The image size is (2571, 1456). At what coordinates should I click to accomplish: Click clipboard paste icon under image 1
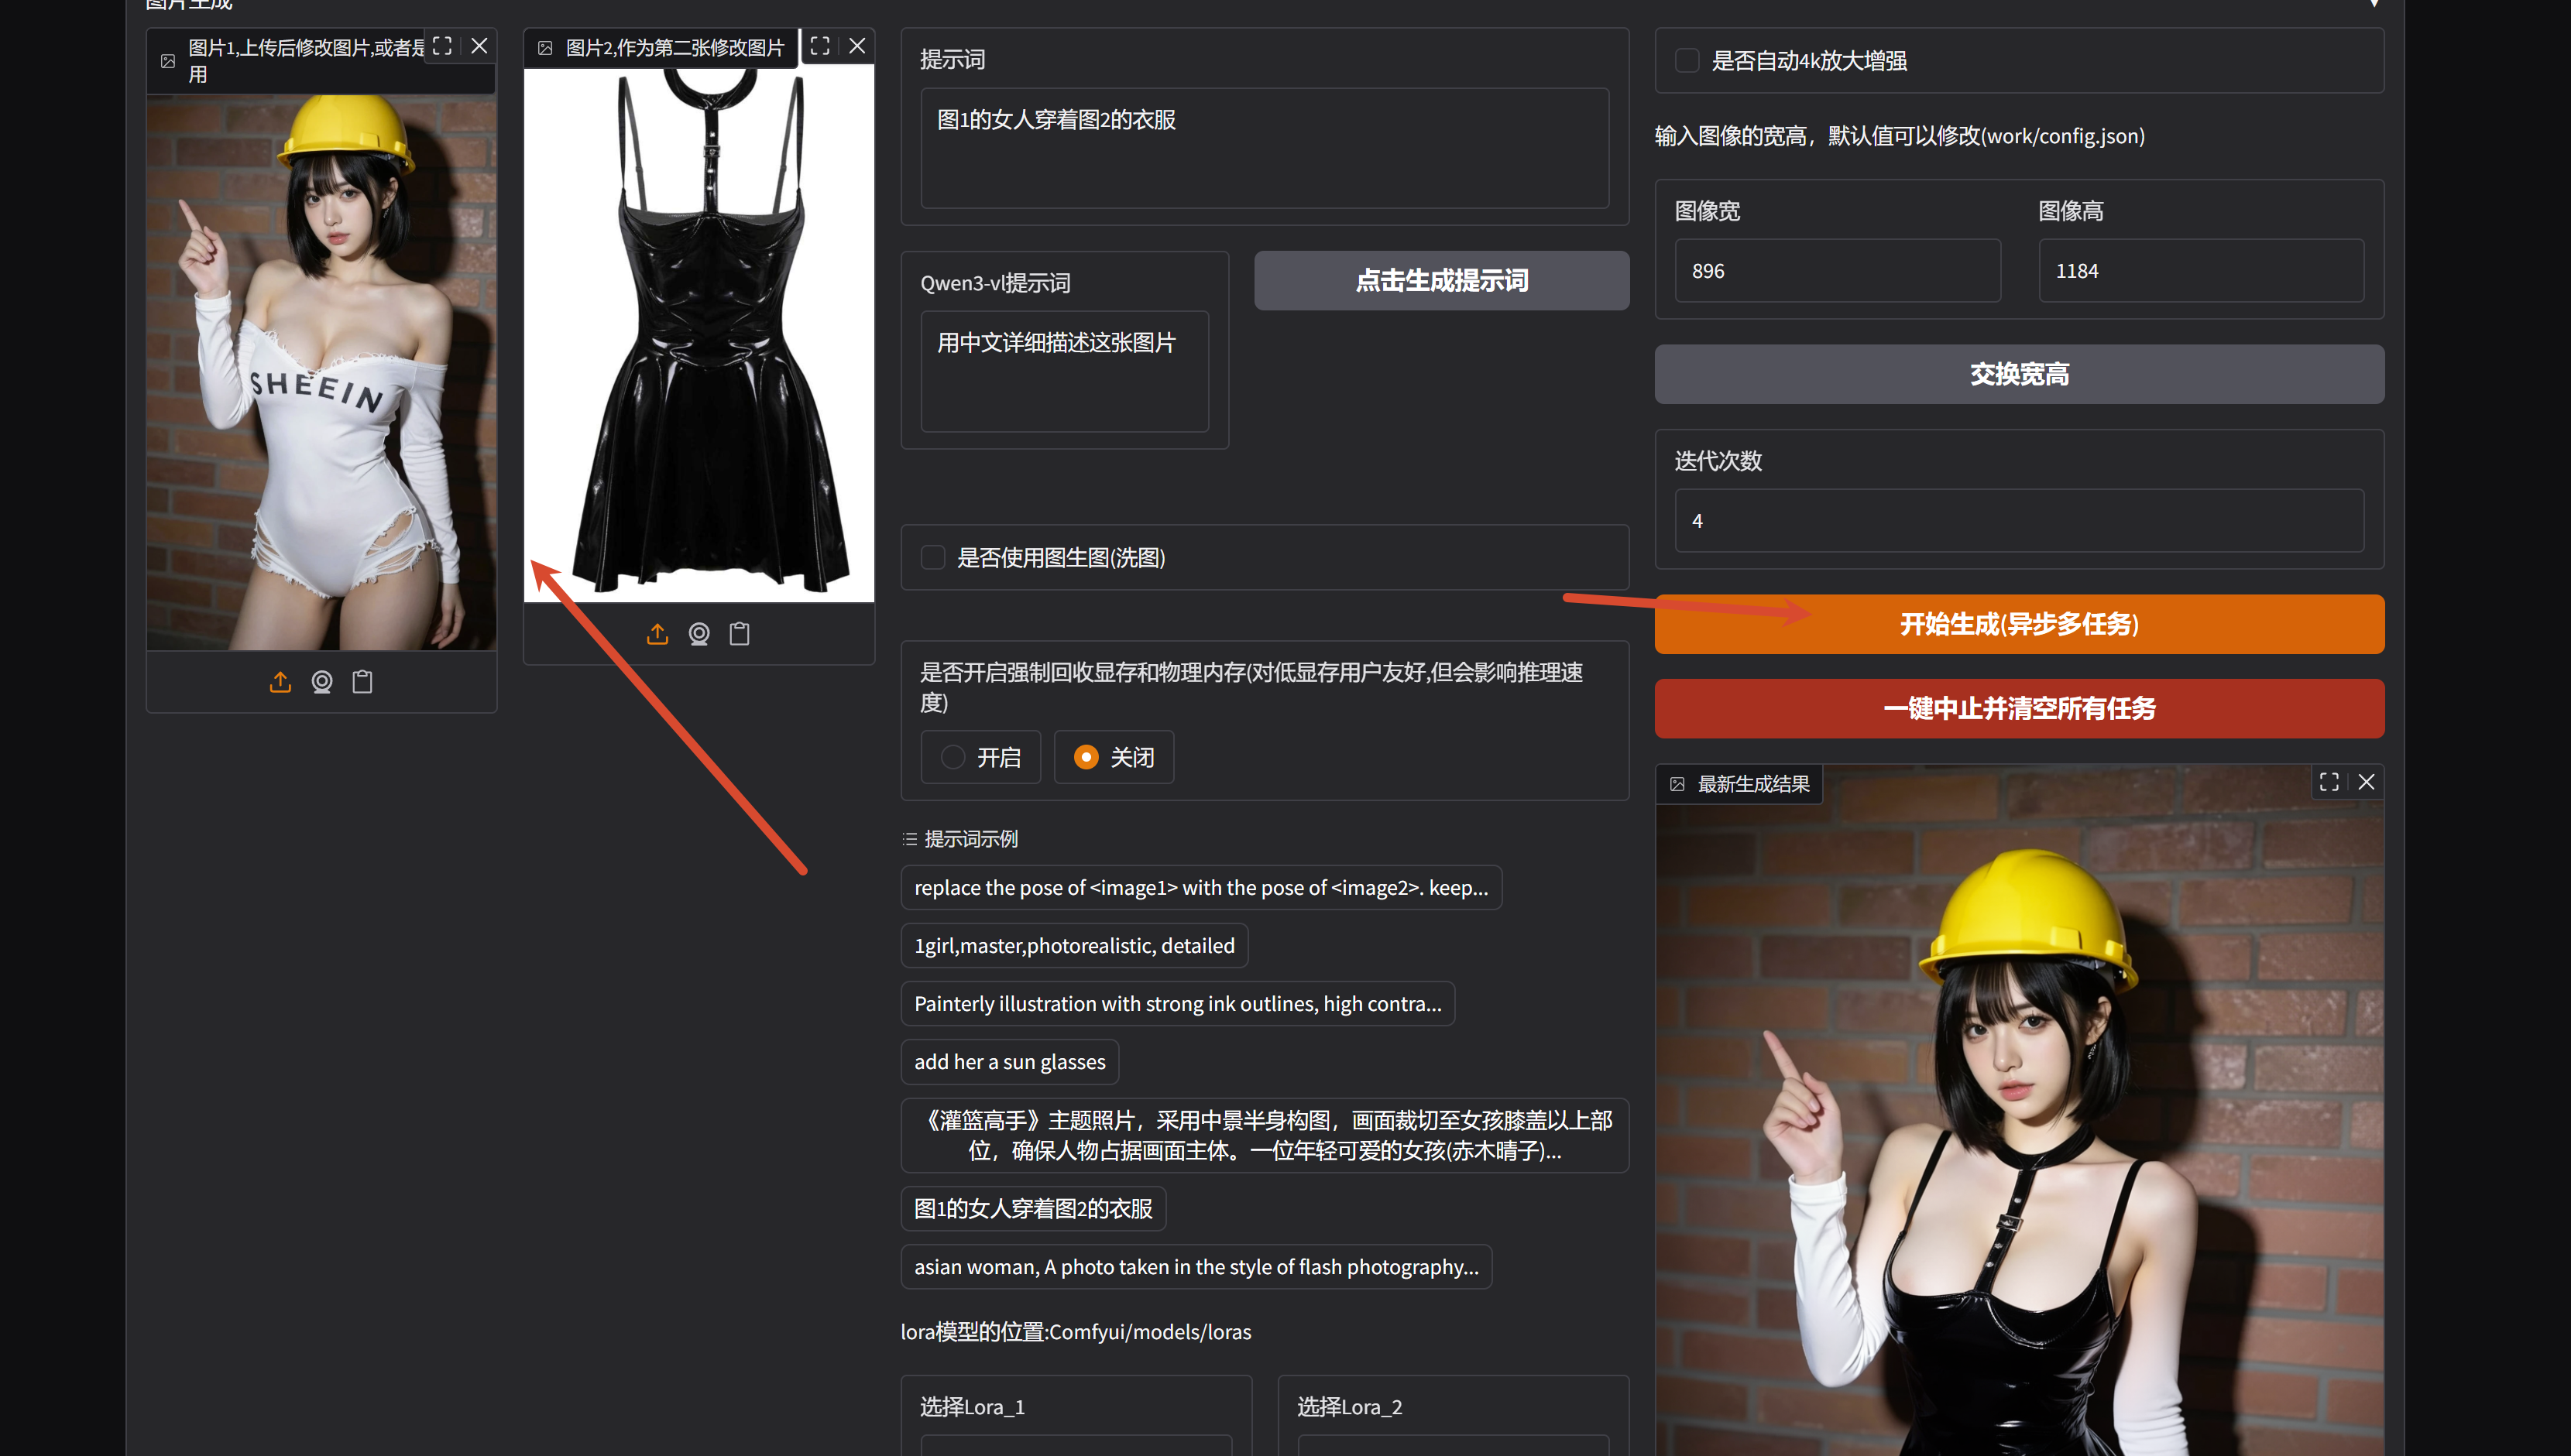coord(362,682)
